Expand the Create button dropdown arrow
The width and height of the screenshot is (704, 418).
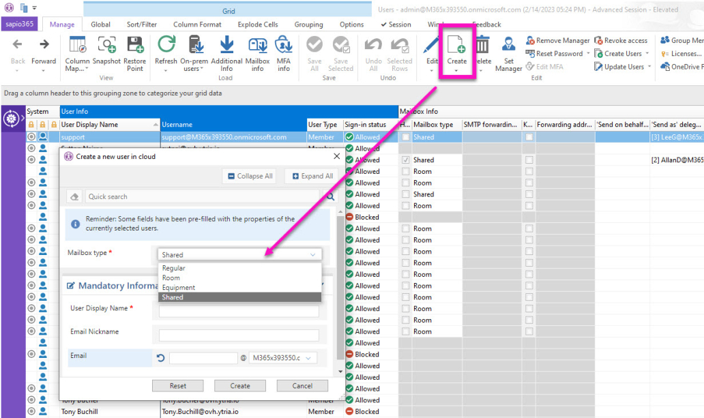tap(456, 70)
